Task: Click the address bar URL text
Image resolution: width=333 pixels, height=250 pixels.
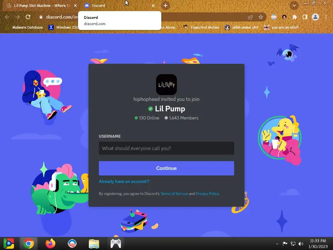Action: pyautogui.click(x=62, y=17)
